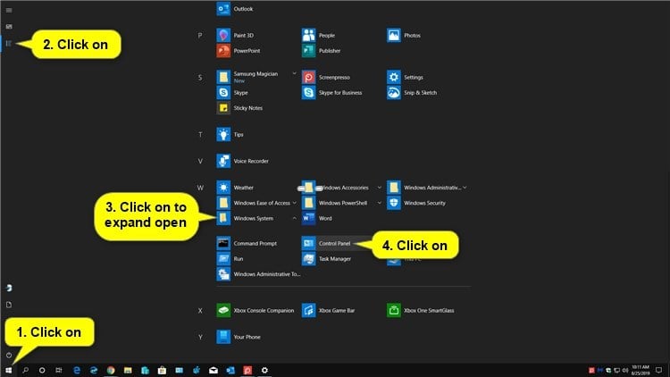Image resolution: width=670 pixels, height=377 pixels.
Task: Click the letter S group header
Action: (x=200, y=78)
